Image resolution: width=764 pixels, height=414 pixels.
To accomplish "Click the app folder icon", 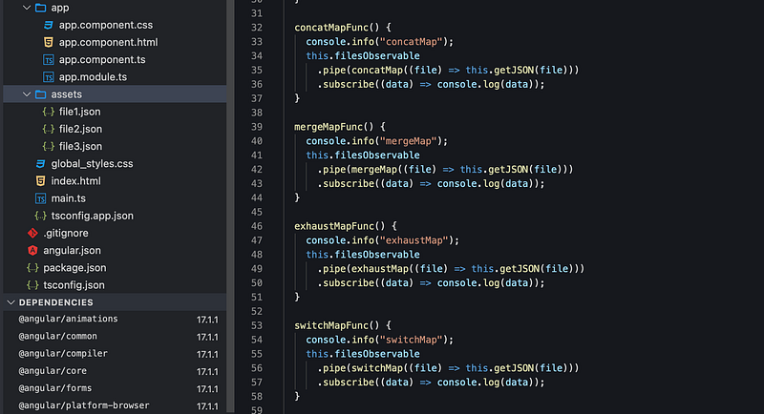I will coord(41,8).
